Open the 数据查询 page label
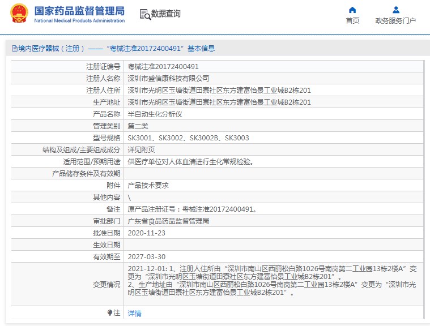Viewport: 430px width, 326px height. coord(166,14)
